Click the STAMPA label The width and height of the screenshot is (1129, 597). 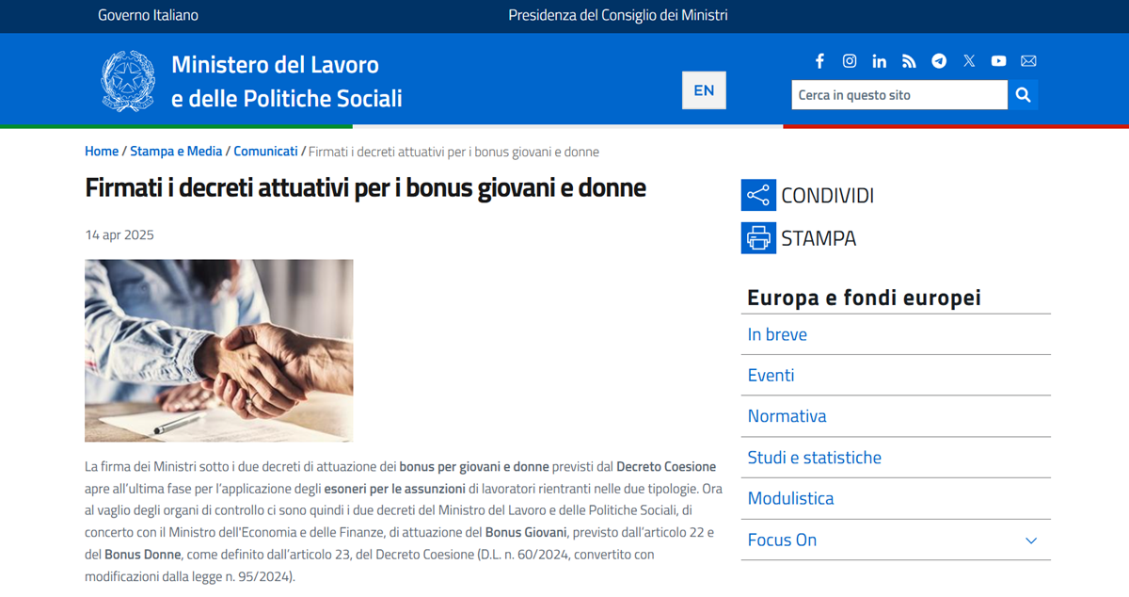[819, 238]
